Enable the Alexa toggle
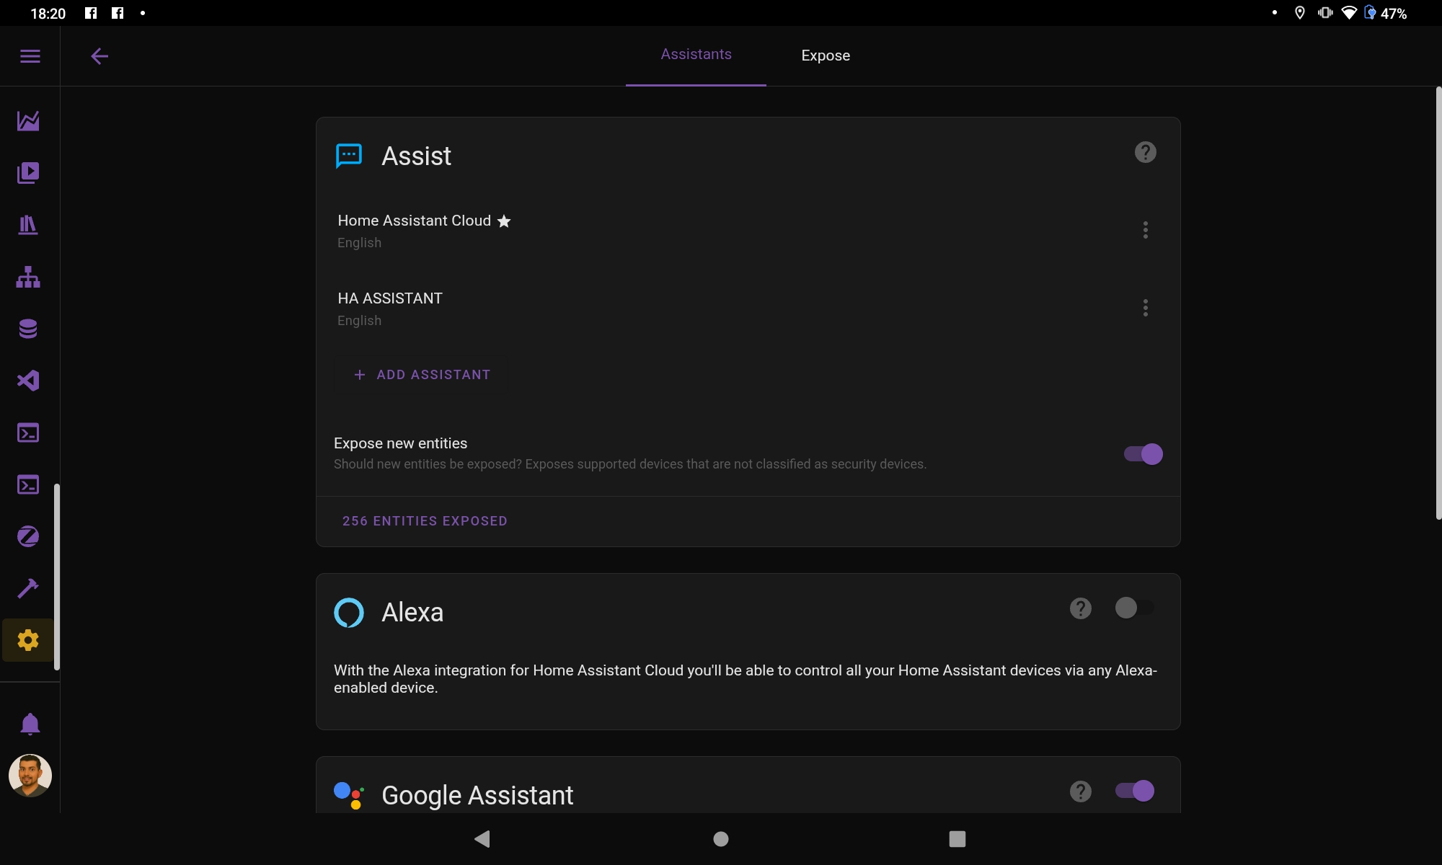The image size is (1442, 865). tap(1134, 608)
